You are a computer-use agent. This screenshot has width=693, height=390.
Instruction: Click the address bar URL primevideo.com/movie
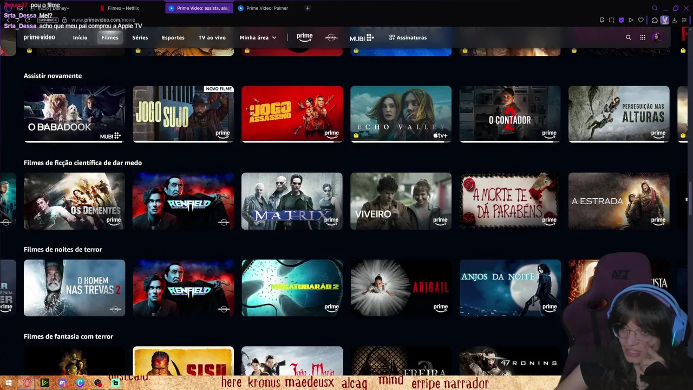point(103,20)
